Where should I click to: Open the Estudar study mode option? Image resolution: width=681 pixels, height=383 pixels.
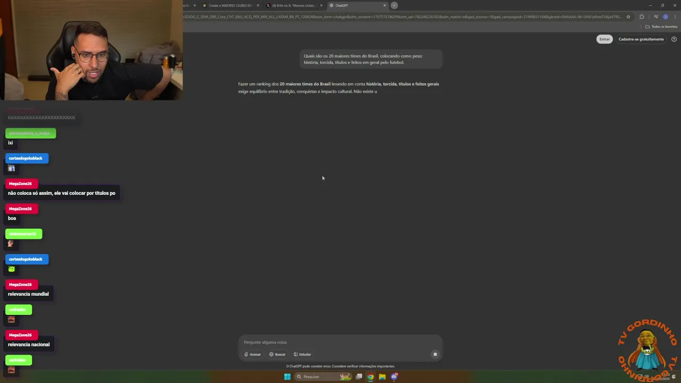pyautogui.click(x=302, y=354)
